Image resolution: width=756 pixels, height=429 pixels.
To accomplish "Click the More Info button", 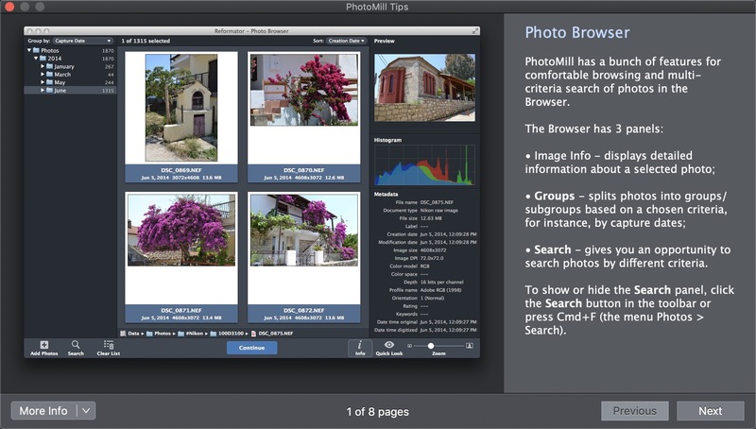I will click(43, 411).
